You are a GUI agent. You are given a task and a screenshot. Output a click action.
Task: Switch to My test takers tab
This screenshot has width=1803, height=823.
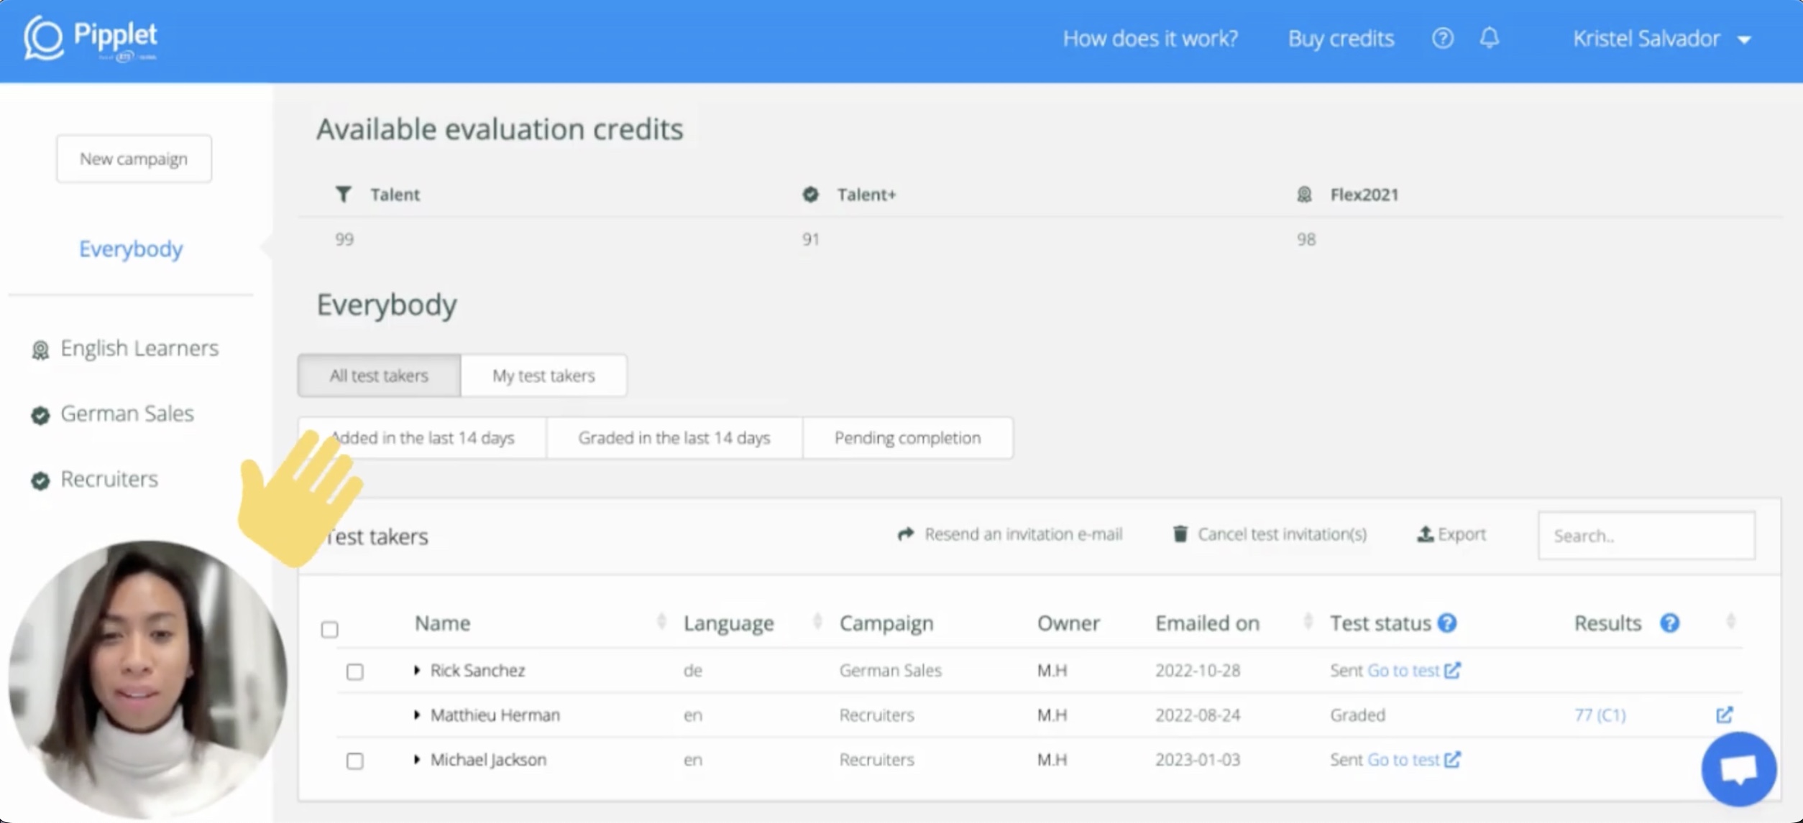[x=543, y=375]
